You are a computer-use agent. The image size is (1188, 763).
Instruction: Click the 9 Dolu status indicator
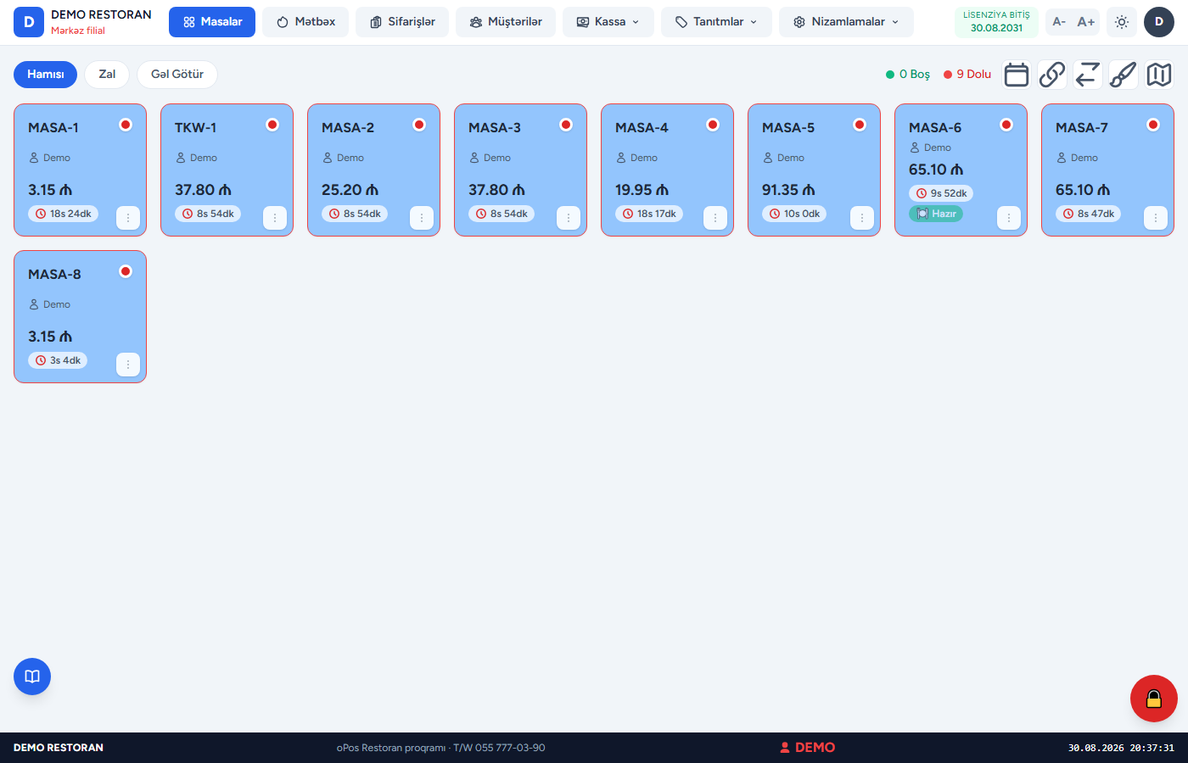pyautogui.click(x=967, y=75)
